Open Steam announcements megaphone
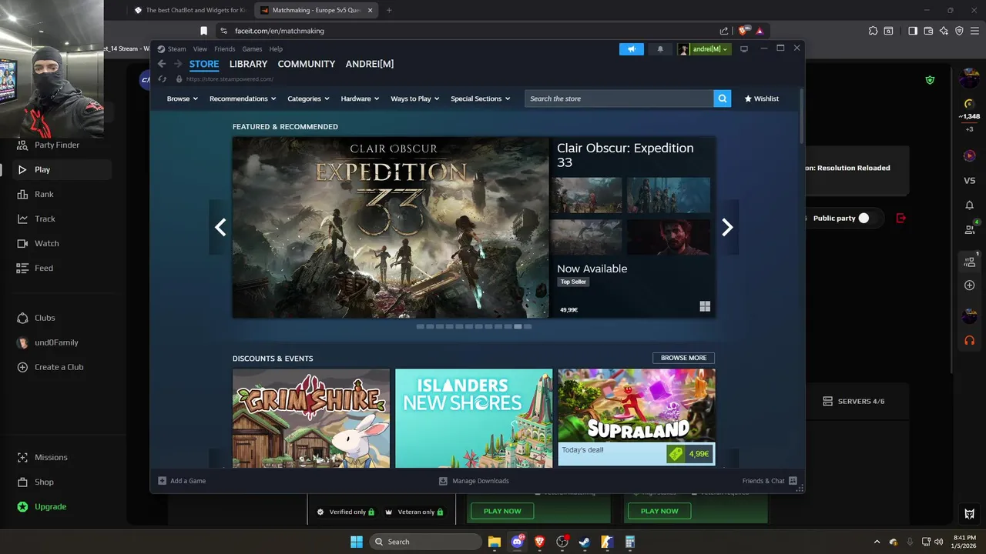The height and width of the screenshot is (554, 986). coord(631,49)
